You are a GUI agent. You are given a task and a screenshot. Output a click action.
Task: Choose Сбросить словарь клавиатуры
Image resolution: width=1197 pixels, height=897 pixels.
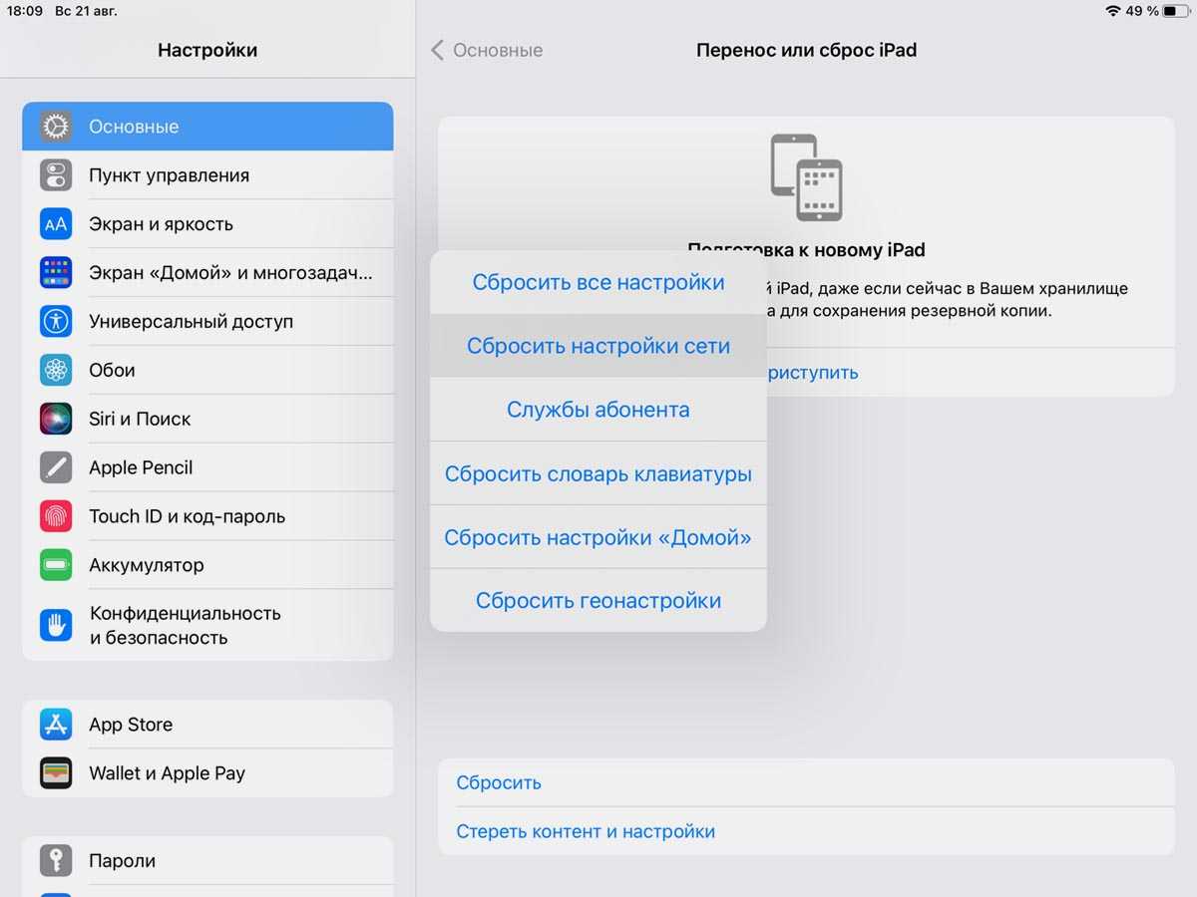(x=598, y=473)
